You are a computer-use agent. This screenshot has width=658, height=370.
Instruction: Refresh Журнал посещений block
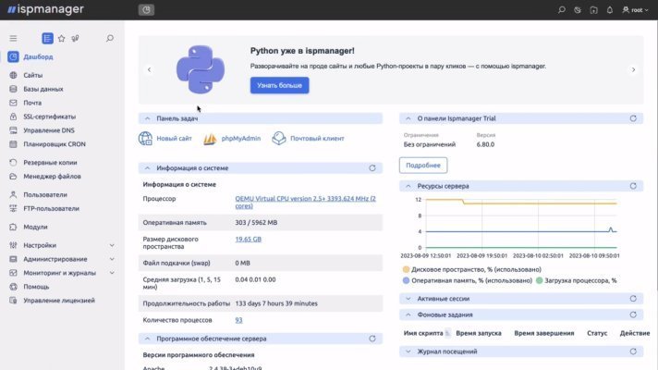[633, 351]
